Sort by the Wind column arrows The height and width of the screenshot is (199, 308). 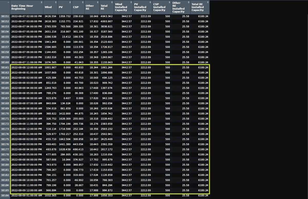[56, 2]
